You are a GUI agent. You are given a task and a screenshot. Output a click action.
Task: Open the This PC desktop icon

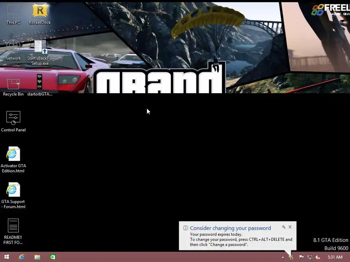[13, 14]
